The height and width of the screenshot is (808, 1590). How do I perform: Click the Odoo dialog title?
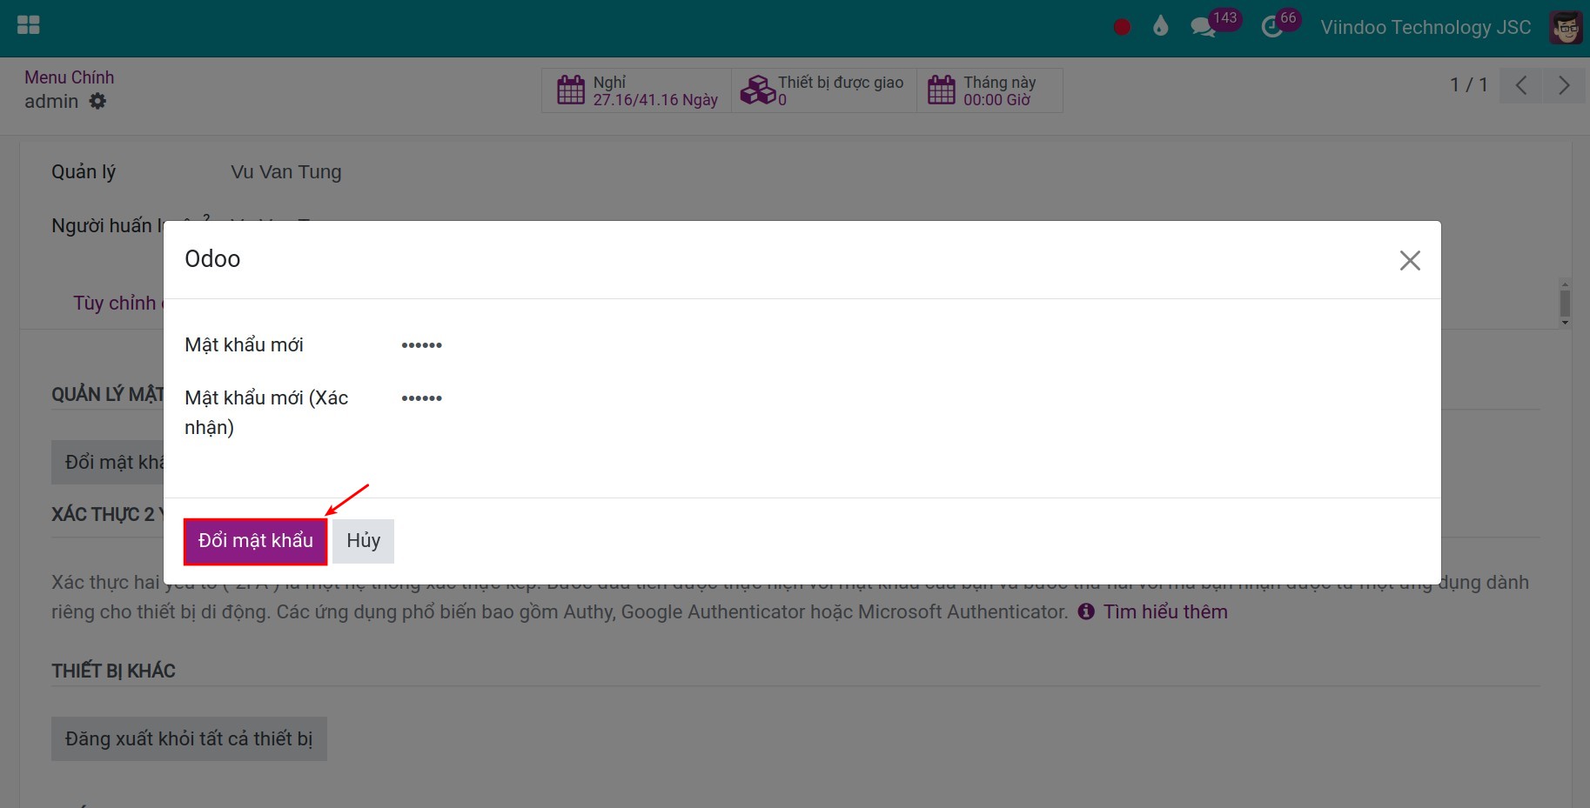[x=212, y=259]
